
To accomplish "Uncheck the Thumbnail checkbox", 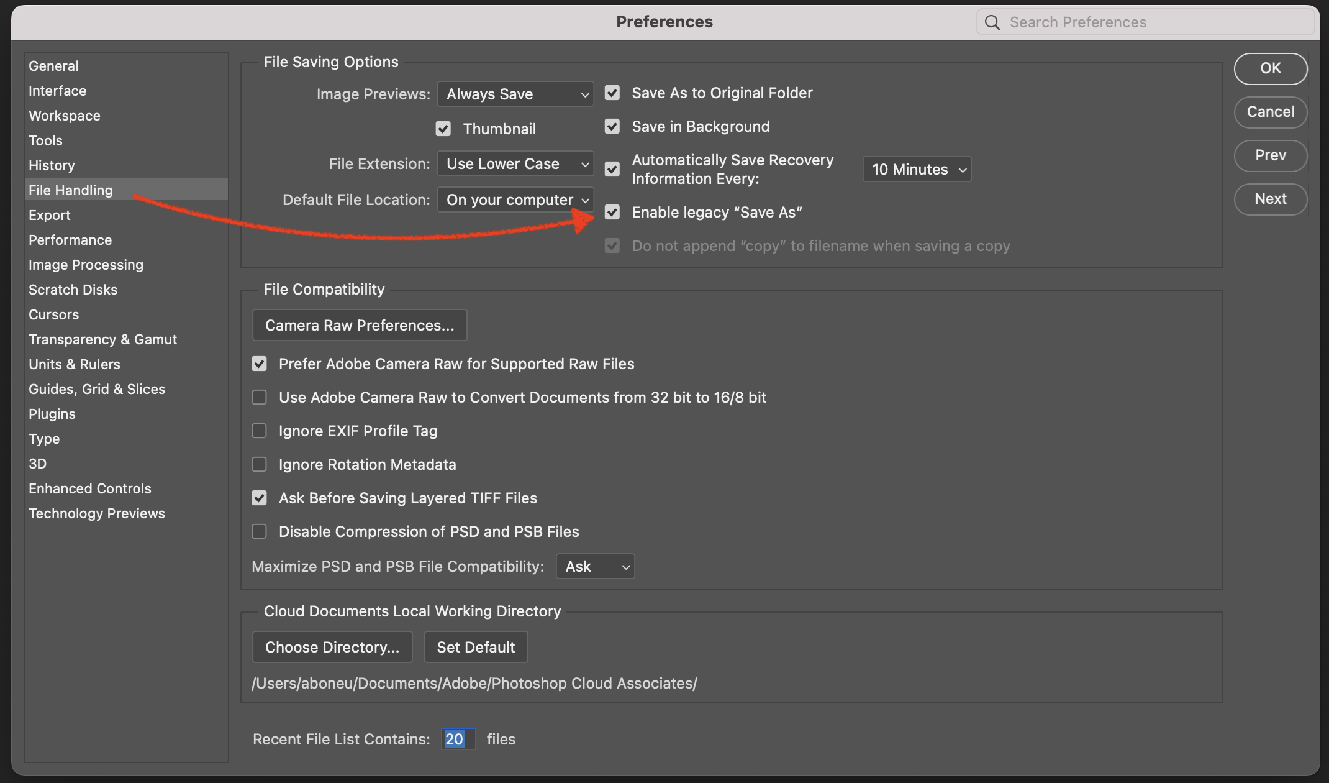I will point(443,129).
